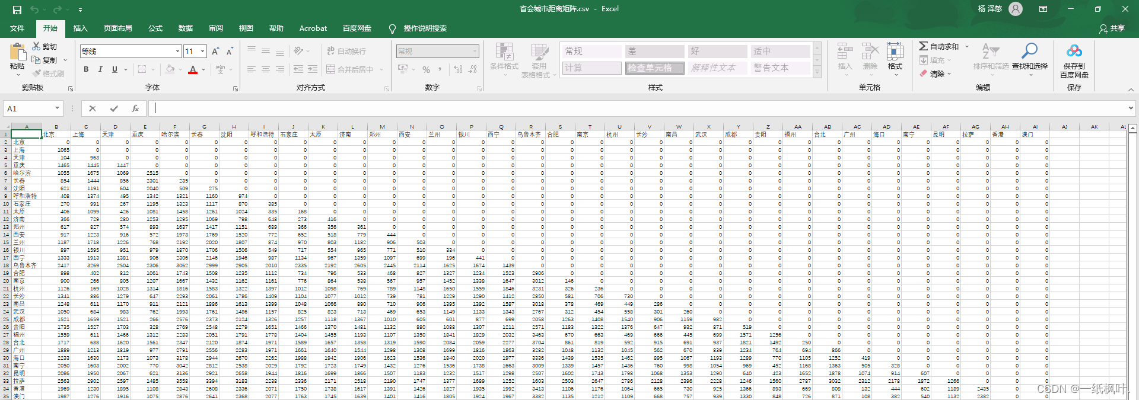Click the Format as Table icon

point(539,52)
